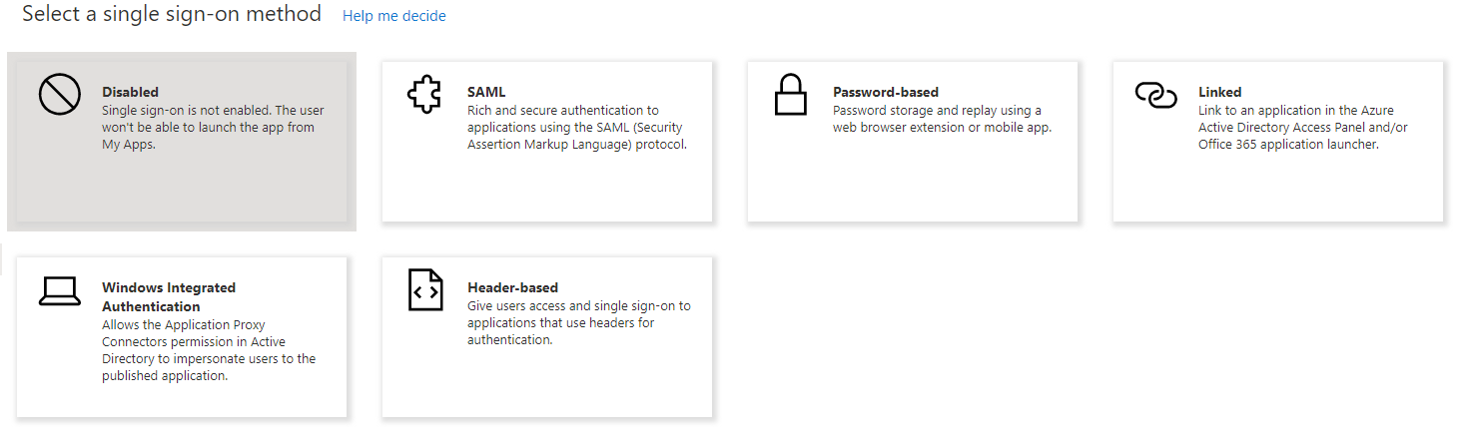Click the 'Single sign-on is not enabled' description
This screenshot has width=1466, height=448.
213,127
